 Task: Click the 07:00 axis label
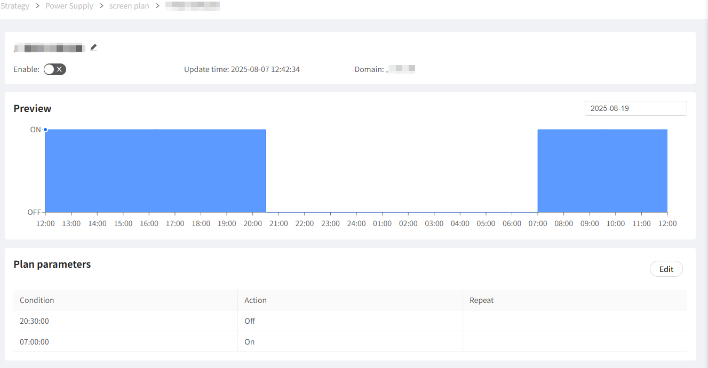(x=538, y=223)
